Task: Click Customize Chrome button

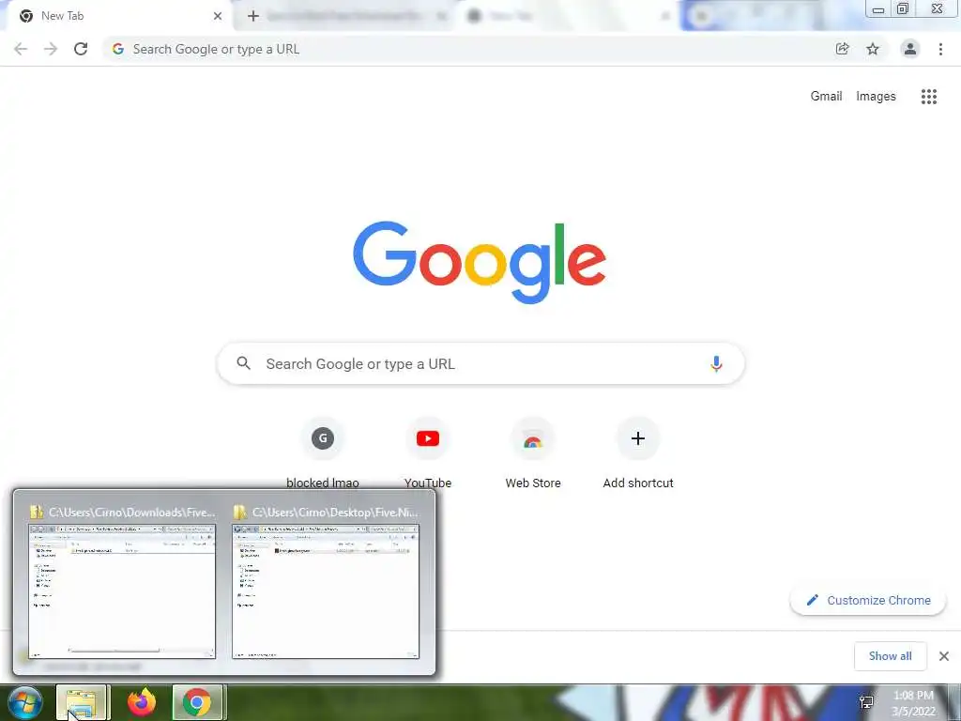Action: point(868,600)
